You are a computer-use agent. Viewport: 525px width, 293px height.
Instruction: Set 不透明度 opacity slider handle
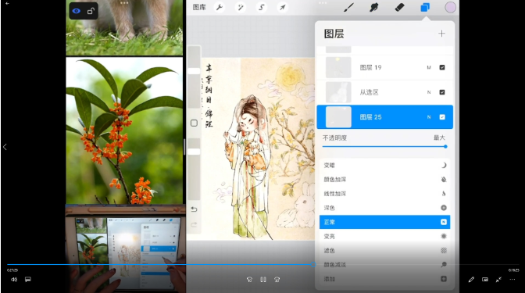tap(445, 146)
